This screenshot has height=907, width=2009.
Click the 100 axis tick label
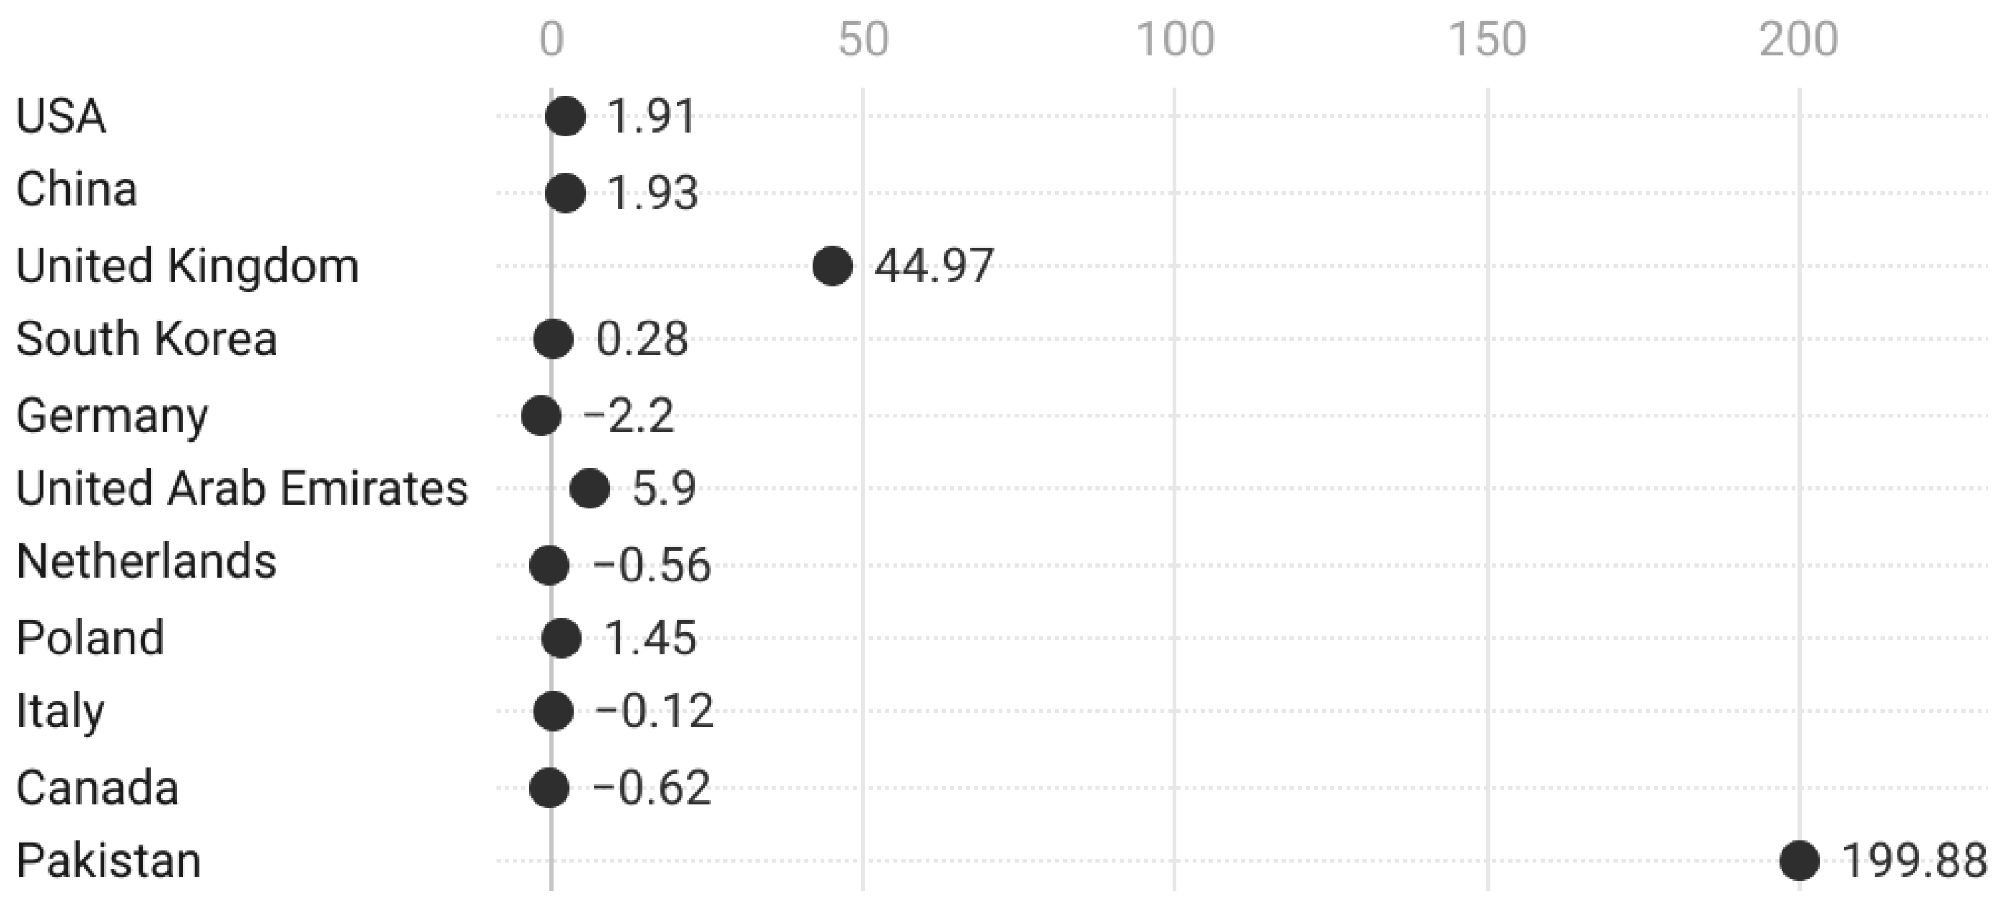pos(1175,40)
